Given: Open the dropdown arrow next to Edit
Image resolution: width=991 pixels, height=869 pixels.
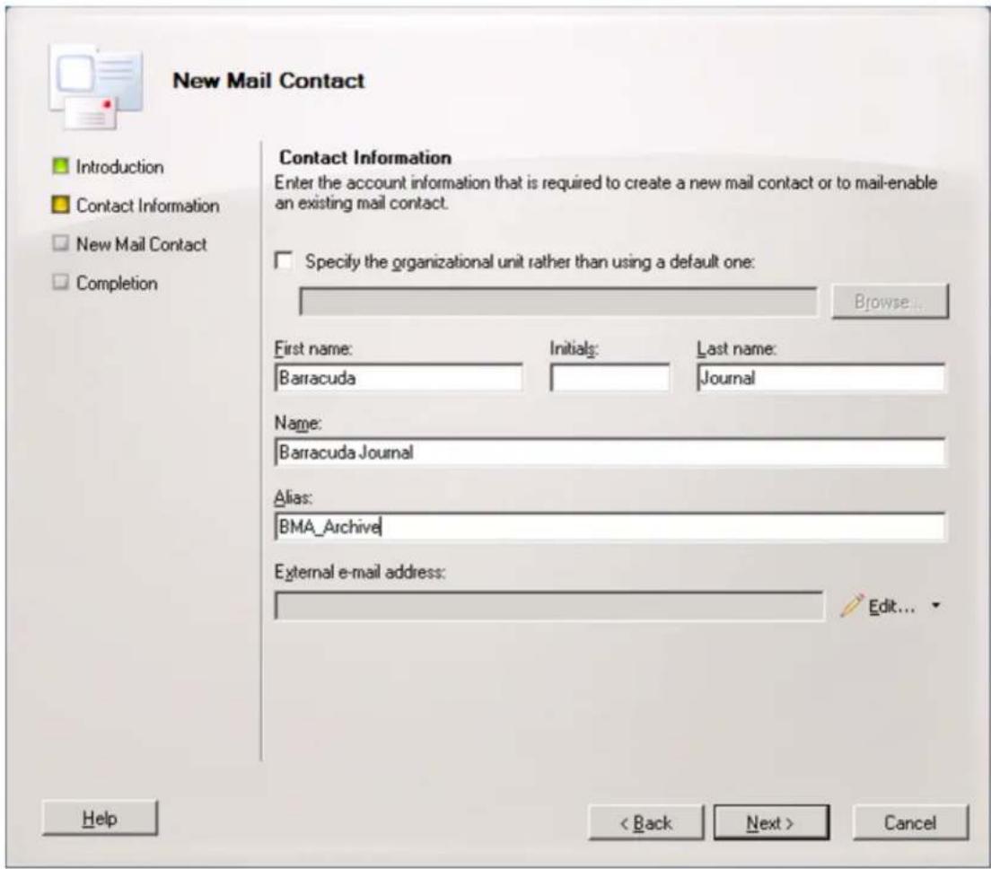Looking at the screenshot, I should tap(936, 605).
